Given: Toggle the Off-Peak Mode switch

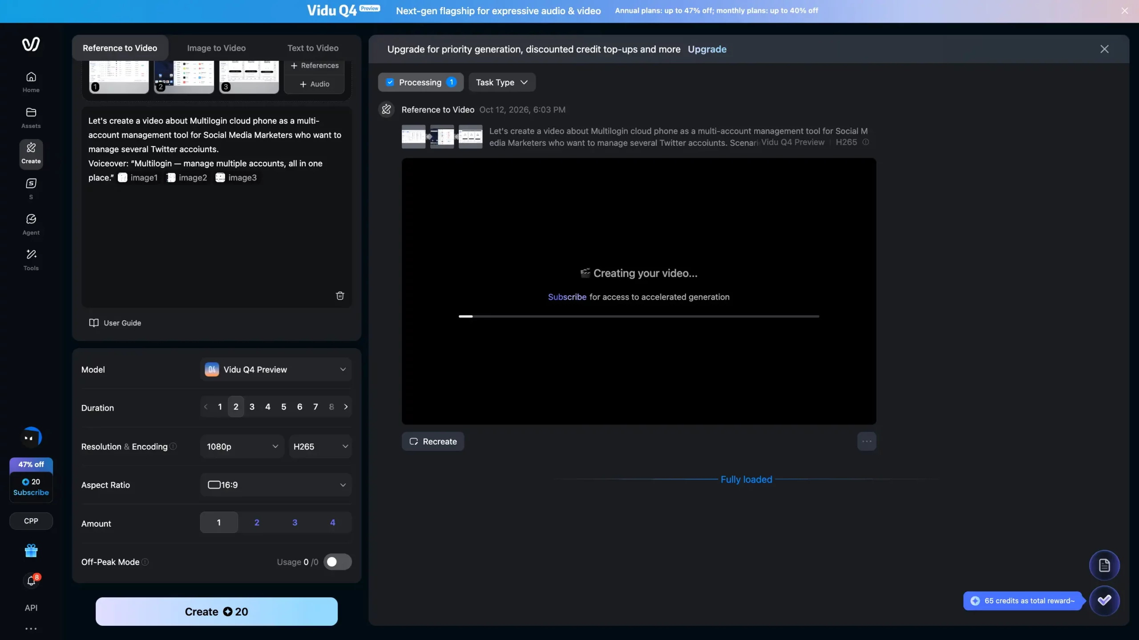Looking at the screenshot, I should click(x=338, y=562).
